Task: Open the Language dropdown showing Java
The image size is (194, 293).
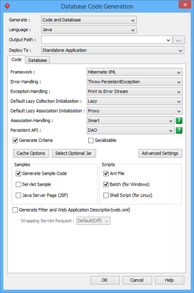Action: (89, 29)
